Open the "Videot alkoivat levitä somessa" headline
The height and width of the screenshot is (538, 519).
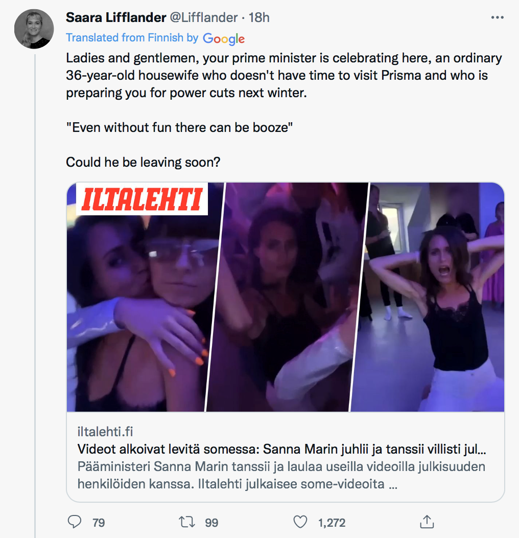281,450
